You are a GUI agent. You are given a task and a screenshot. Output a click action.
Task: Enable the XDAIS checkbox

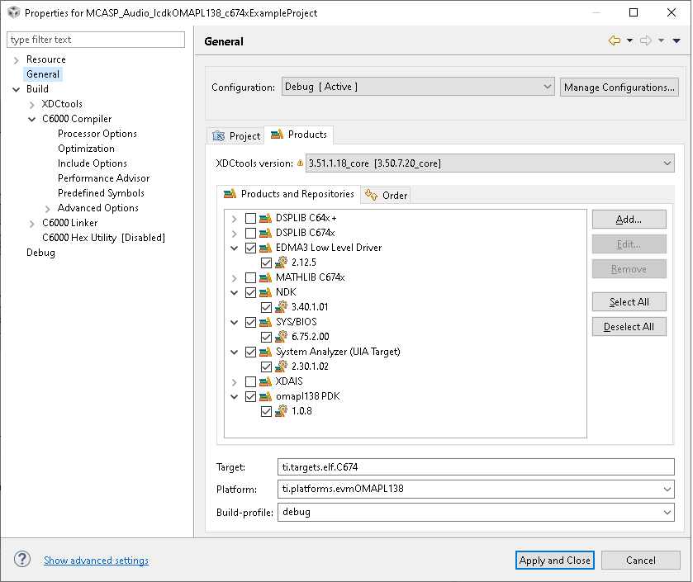[x=250, y=381]
